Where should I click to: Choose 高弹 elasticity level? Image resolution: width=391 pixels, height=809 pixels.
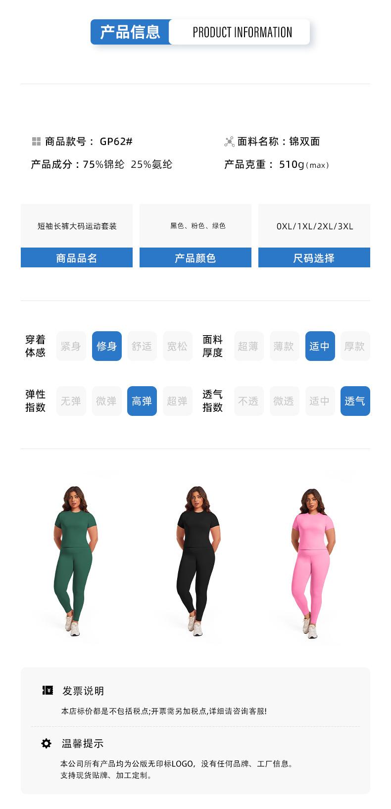142,401
